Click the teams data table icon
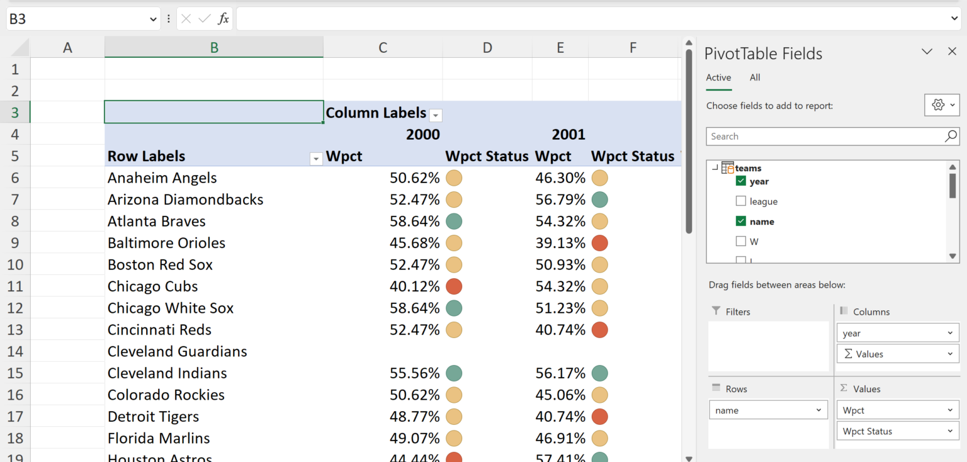Viewport: 967px width, 462px height. pos(728,167)
